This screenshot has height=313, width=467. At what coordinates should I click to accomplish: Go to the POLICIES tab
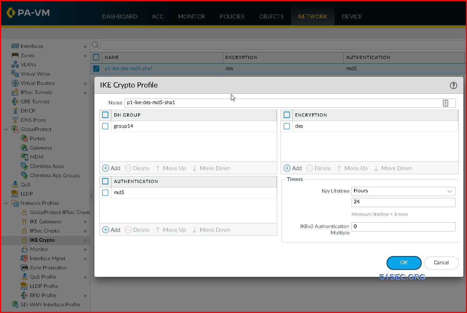(232, 17)
